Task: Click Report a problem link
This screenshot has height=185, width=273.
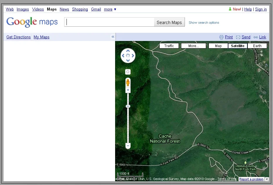Action: 251,179
